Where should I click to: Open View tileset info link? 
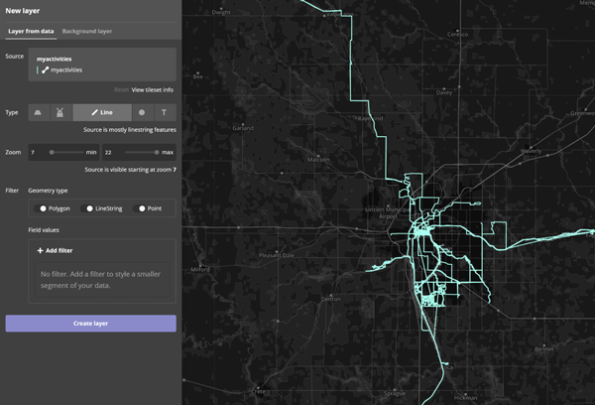click(152, 90)
